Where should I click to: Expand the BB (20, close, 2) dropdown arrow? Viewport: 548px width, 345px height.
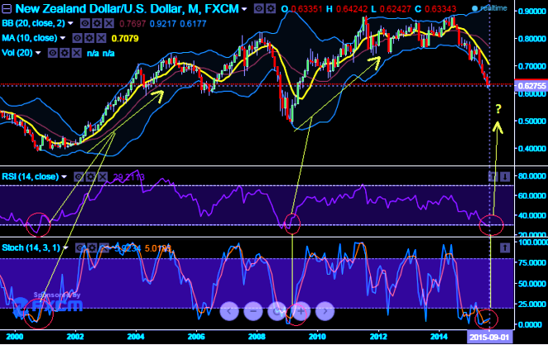(70, 23)
